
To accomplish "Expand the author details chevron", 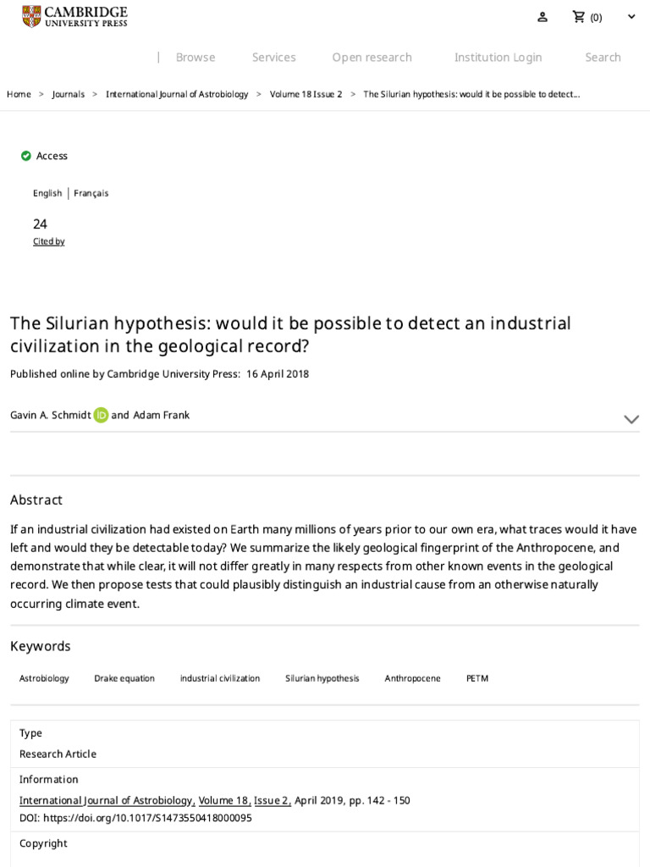I will point(631,419).
